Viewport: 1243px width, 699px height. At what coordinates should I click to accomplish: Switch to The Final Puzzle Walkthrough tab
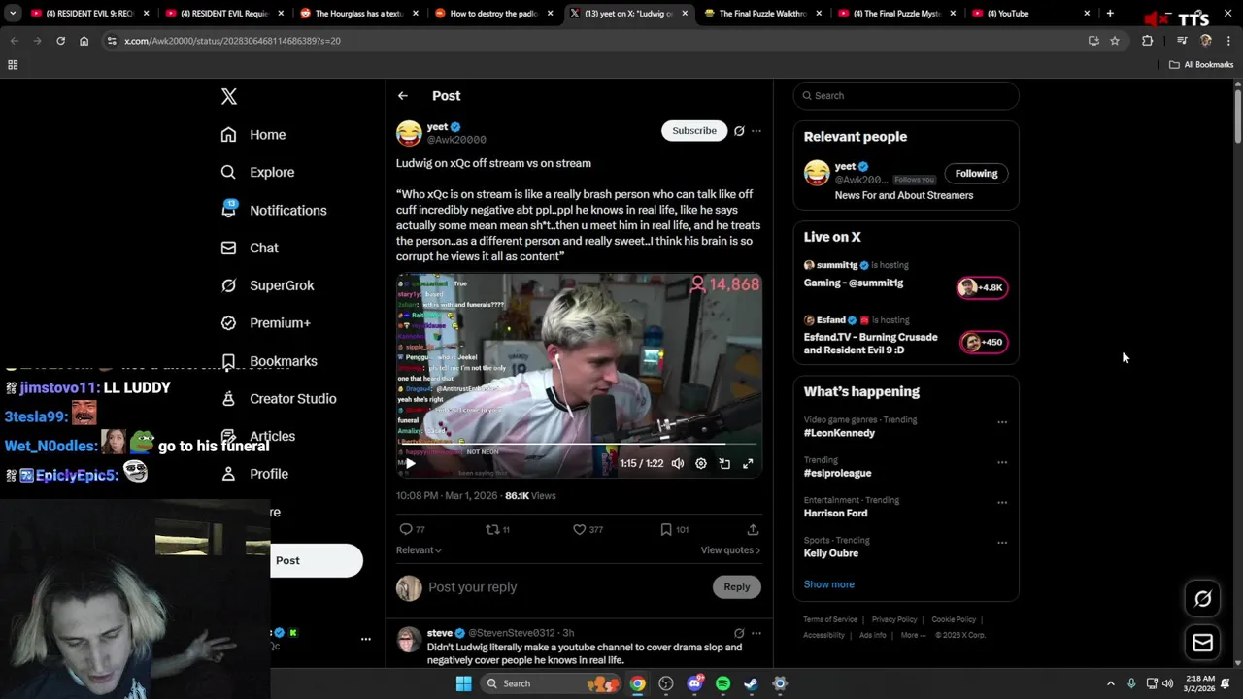(762, 14)
